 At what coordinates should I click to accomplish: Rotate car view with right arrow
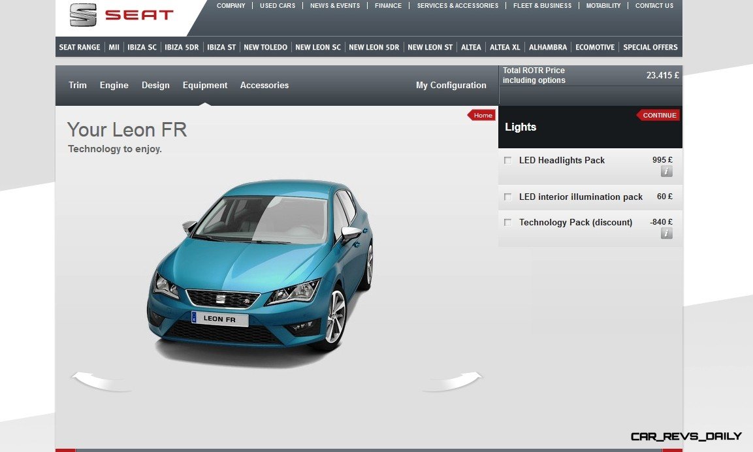pyautogui.click(x=453, y=381)
